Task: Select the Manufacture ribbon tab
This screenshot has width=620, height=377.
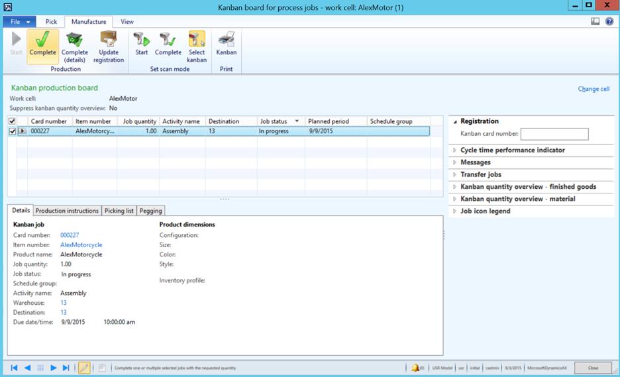Action: 89,22
